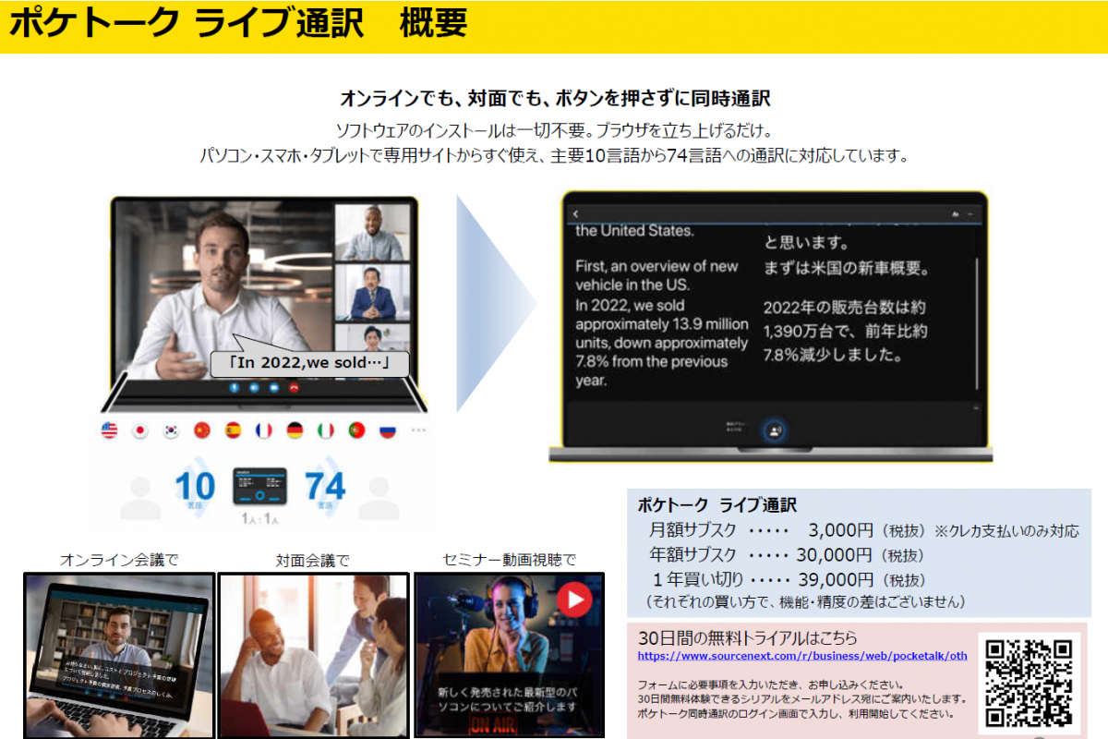Click the speech bubble 「In 2022,we sold…」
Image resolution: width=1108 pixels, height=739 pixels.
tap(309, 363)
